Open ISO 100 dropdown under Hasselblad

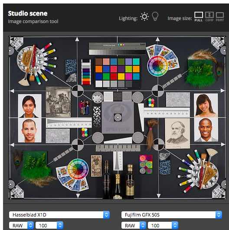[x=49, y=226]
